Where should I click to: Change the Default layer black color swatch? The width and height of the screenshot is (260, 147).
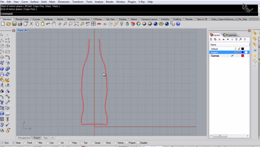242,49
